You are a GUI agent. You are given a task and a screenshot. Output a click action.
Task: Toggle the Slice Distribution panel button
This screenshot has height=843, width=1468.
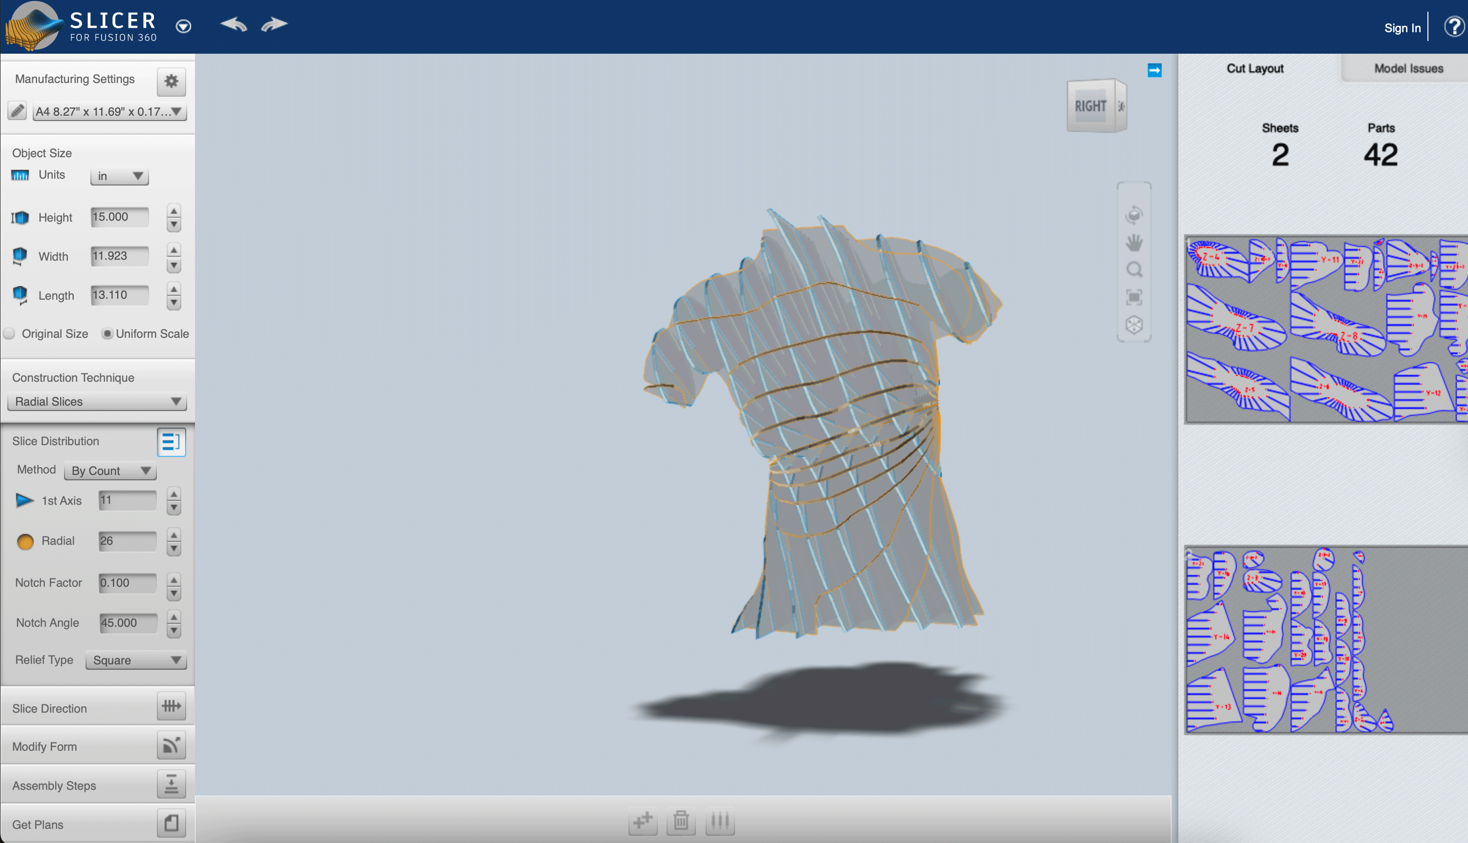click(x=171, y=442)
